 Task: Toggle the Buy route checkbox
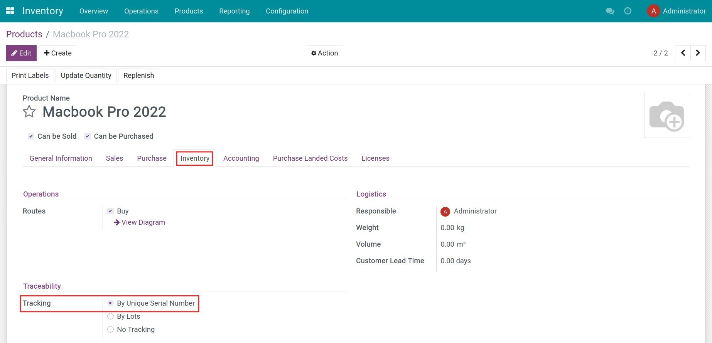pos(111,211)
